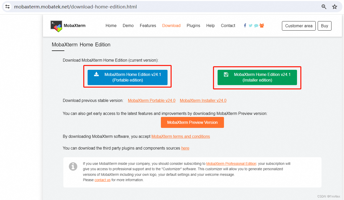Screen dimensions: 344x200
Task: Click the 'MobaXterm Home Edition' heading
Action: point(81,45)
